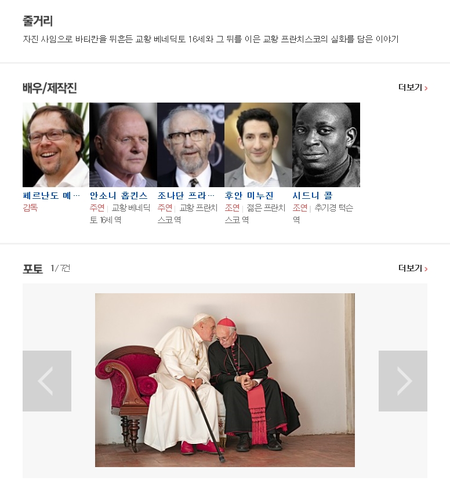The height and width of the screenshot is (481, 450).
Task: Show the next photo with the right arrow
Action: click(402, 381)
